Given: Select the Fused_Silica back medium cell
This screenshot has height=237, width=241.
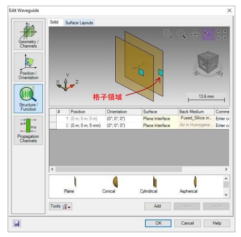Looking at the screenshot, I should (x=196, y=118).
